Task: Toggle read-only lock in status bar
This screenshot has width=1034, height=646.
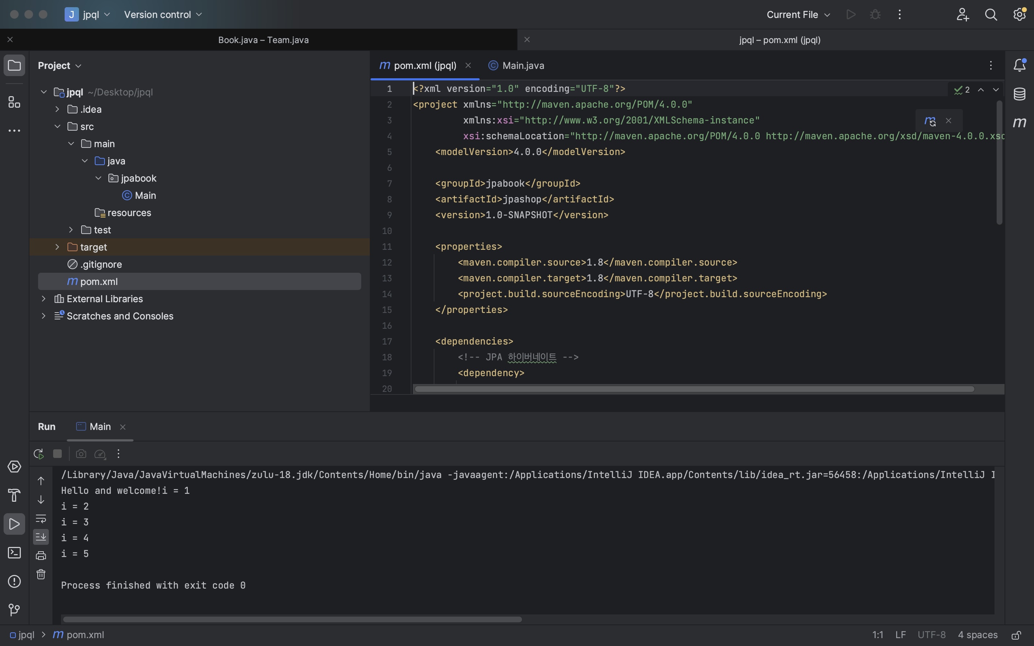Action: 1016,635
